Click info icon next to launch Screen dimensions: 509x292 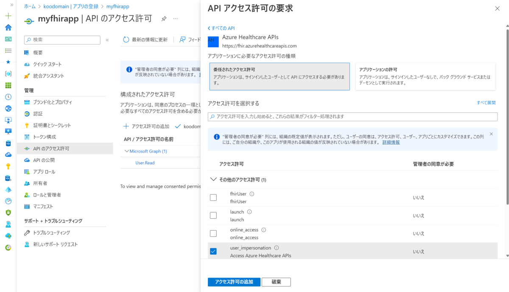click(x=249, y=211)
